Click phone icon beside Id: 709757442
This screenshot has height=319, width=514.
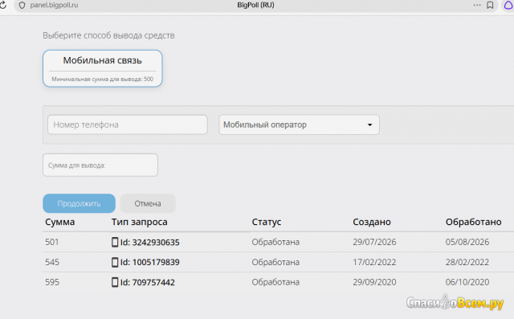point(115,282)
